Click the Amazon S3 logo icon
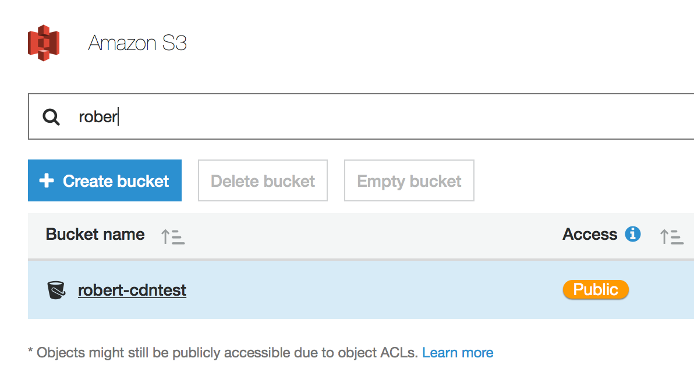The height and width of the screenshot is (383, 694). click(x=44, y=42)
